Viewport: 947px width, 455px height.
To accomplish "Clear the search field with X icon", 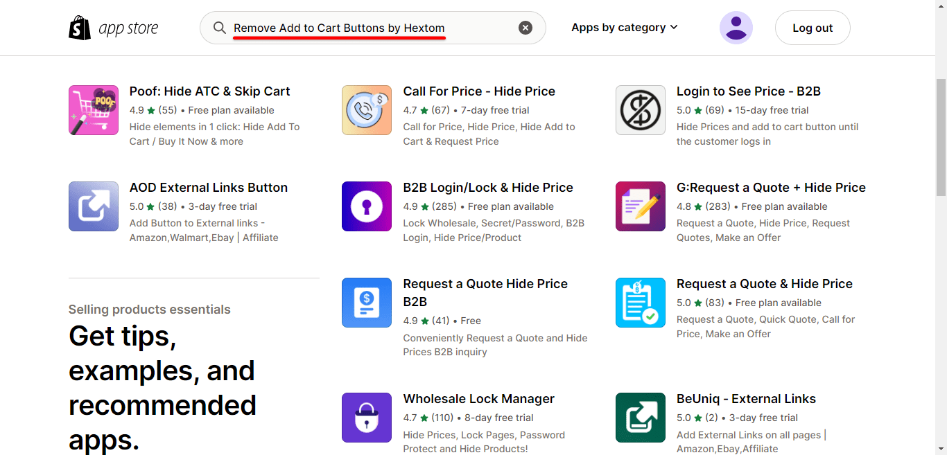I will (525, 28).
